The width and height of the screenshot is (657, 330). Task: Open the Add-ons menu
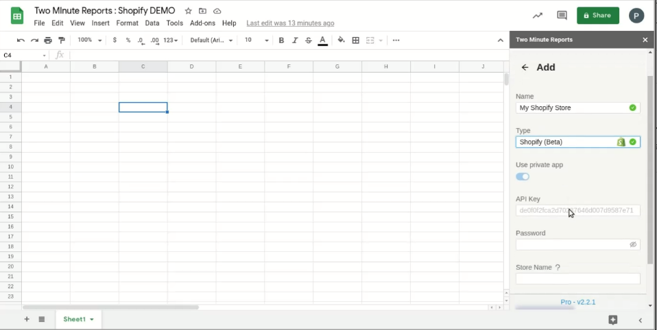pyautogui.click(x=202, y=23)
